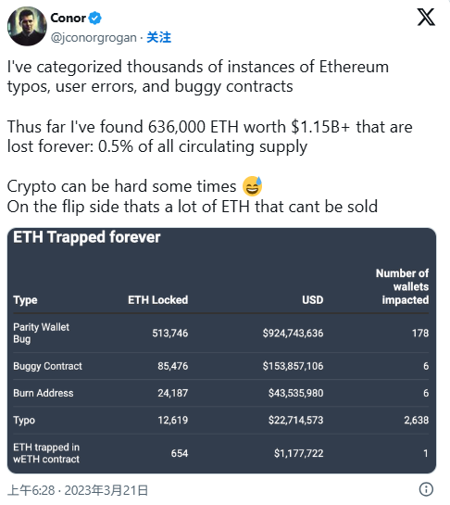Click the $924,743,636 value cell
The width and height of the screenshot is (450, 505).
pos(293,333)
